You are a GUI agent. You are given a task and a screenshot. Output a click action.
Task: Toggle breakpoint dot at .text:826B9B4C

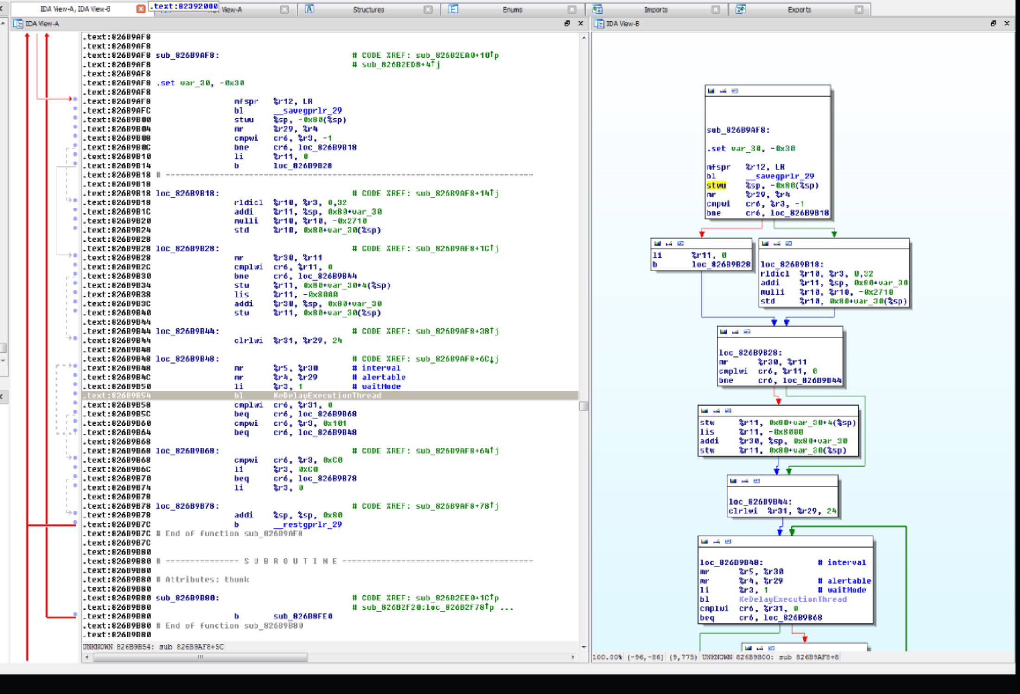click(75, 375)
